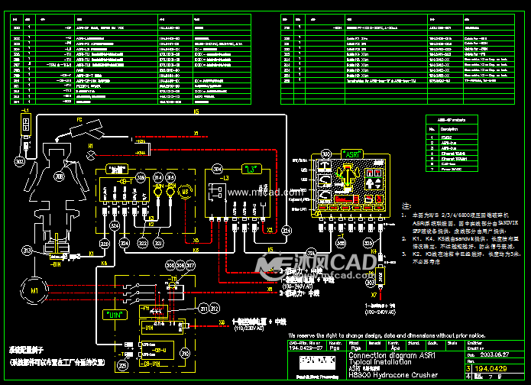Viewport: 531px width, 385px height.
Task: Click the -B1H sensor label
Action: coord(55,264)
